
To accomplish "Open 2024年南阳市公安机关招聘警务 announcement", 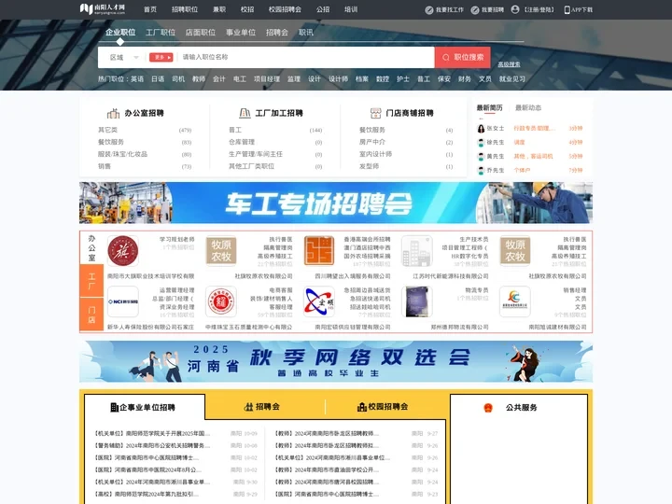I will (x=152, y=445).
